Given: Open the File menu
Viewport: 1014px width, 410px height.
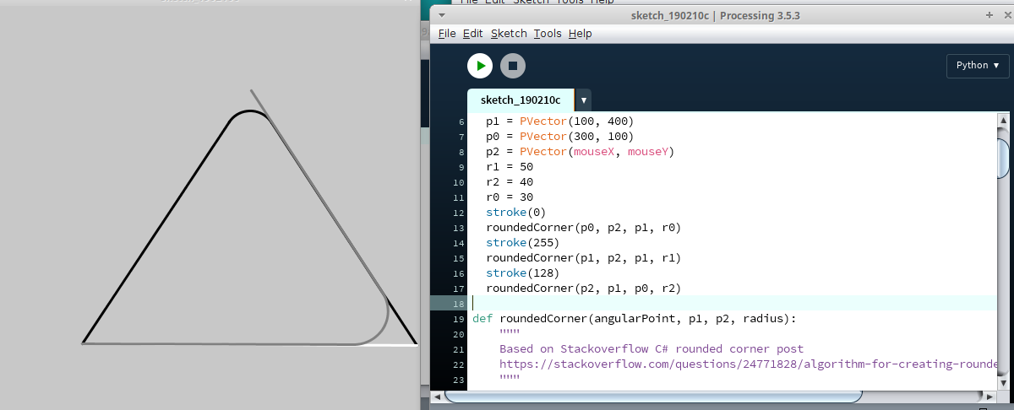Looking at the screenshot, I should tap(447, 34).
